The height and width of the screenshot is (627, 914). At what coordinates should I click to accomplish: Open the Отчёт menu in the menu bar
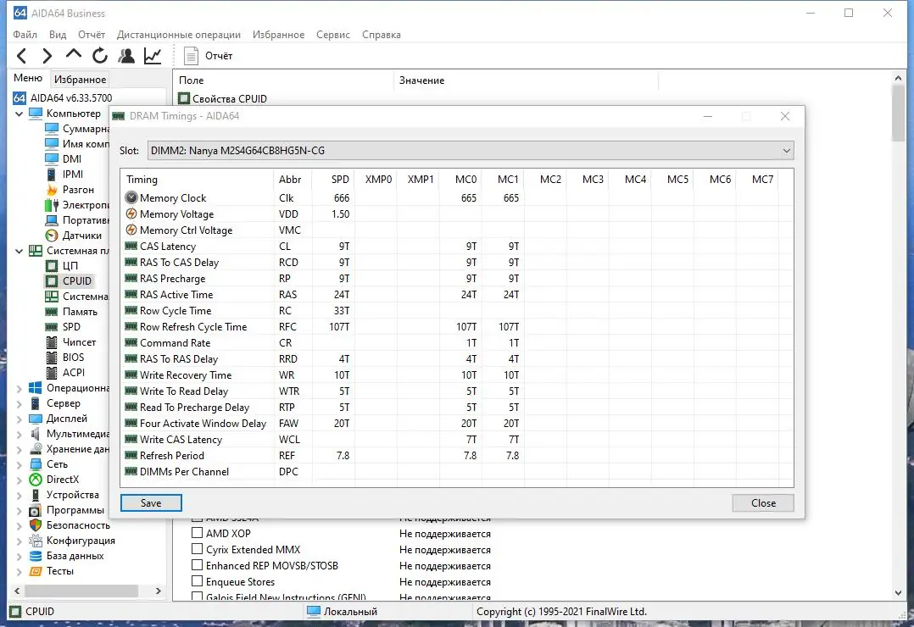click(x=92, y=35)
